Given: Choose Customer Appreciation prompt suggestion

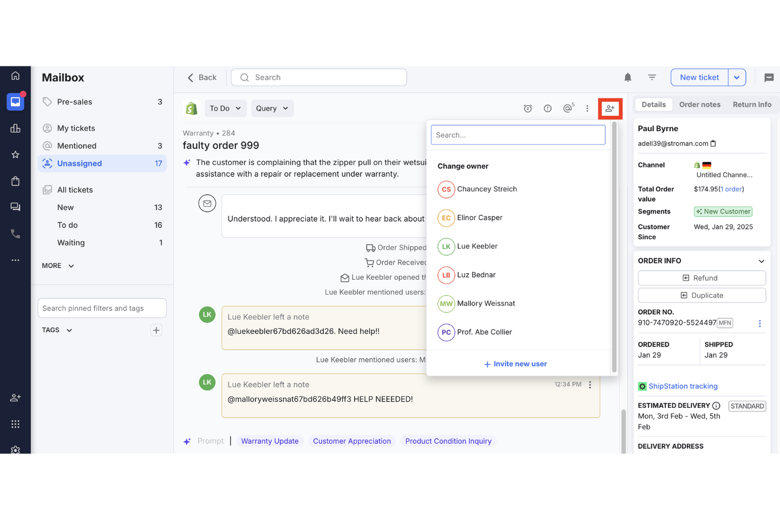Looking at the screenshot, I should [x=352, y=441].
